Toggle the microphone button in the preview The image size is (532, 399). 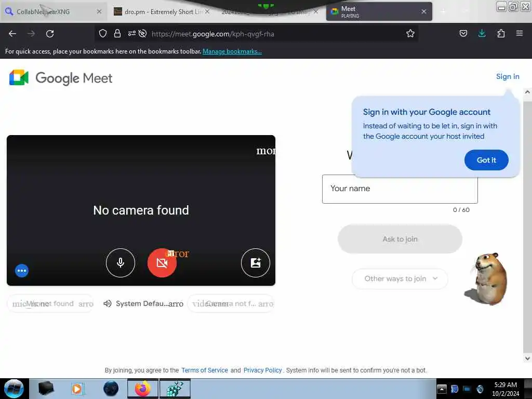click(x=120, y=262)
